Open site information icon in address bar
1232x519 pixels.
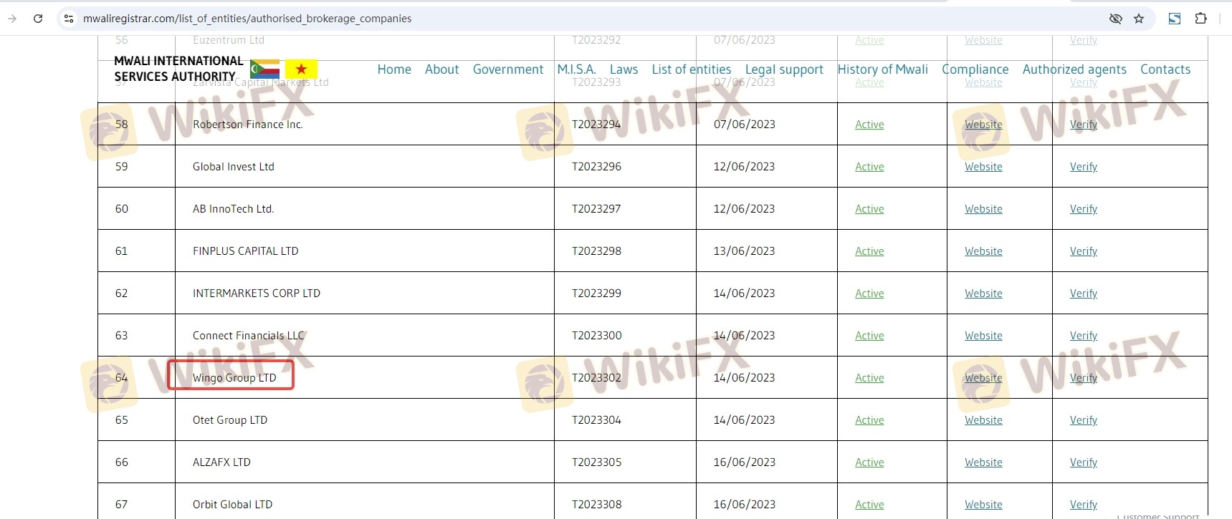click(69, 19)
